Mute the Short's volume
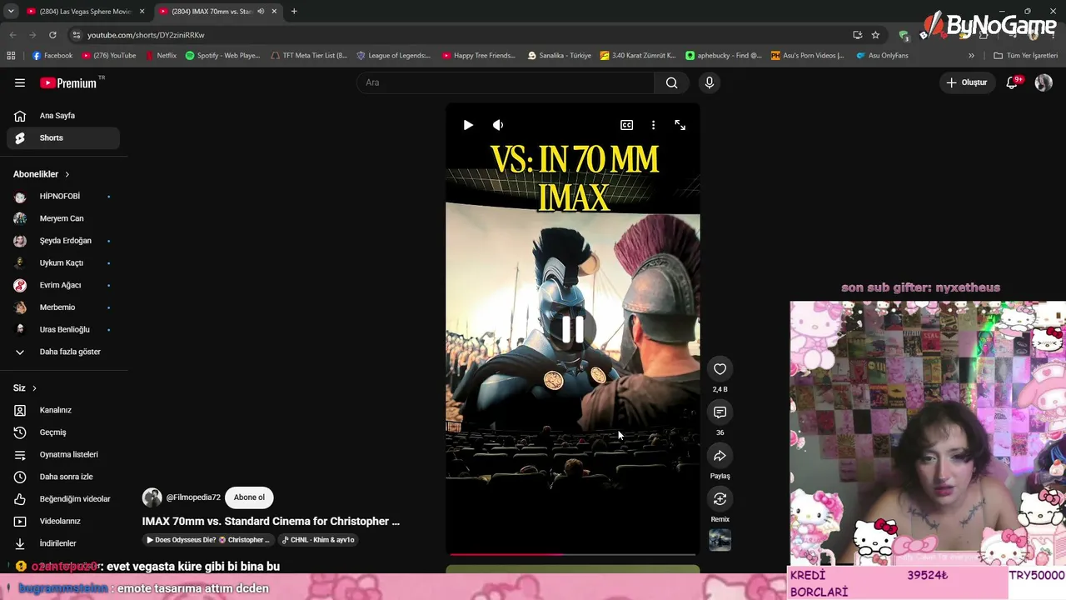 pyautogui.click(x=498, y=125)
